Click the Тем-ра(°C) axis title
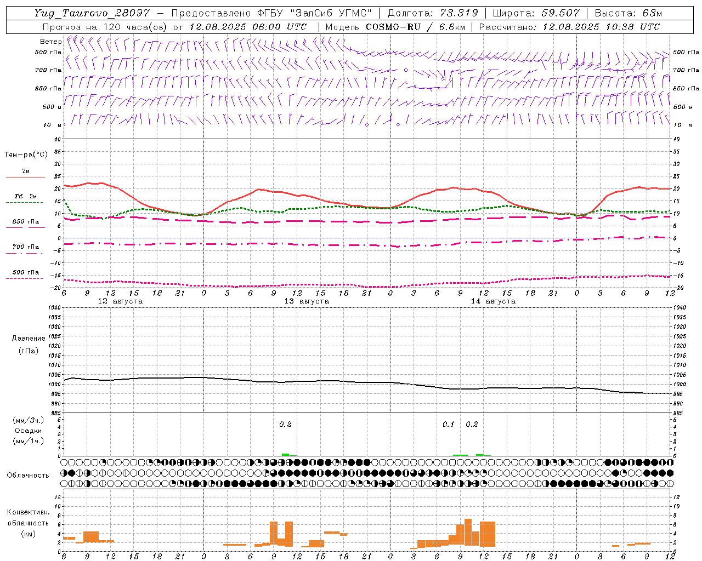 tap(26, 155)
